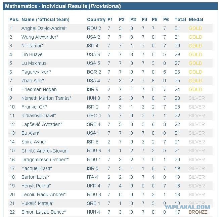Click ISR 9 country code for Friedman Nogah
Viewport: 219px width, 217px height.
[93, 89]
